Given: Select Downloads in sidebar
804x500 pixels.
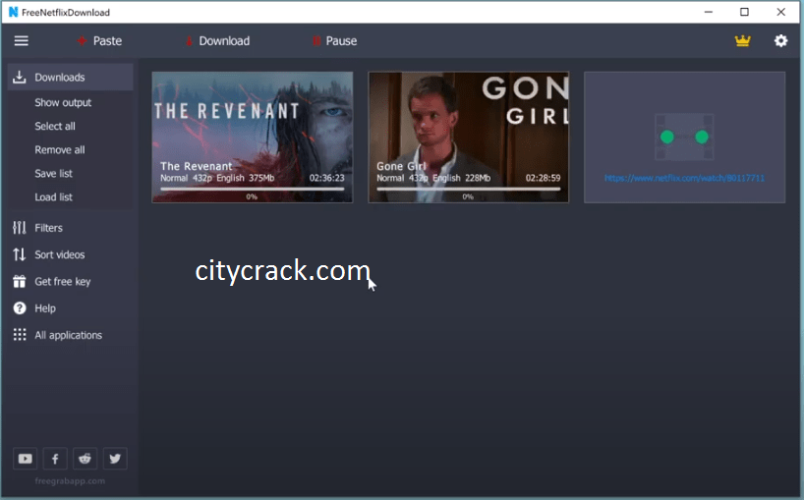Looking at the screenshot, I should (70, 78).
